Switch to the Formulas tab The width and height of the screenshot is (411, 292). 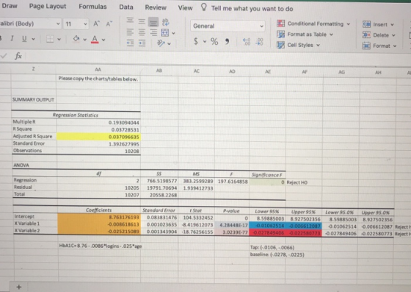[x=92, y=7]
